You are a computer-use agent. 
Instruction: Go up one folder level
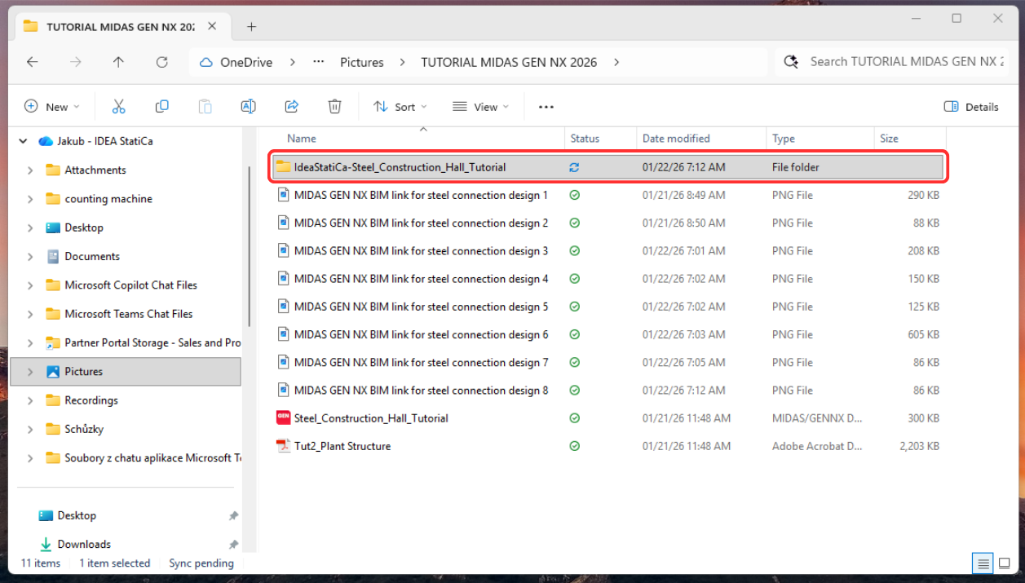(118, 62)
